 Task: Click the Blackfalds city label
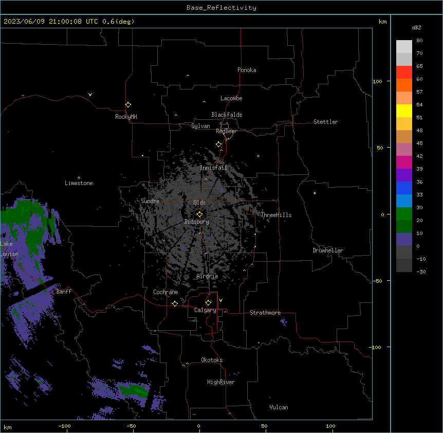click(x=227, y=115)
